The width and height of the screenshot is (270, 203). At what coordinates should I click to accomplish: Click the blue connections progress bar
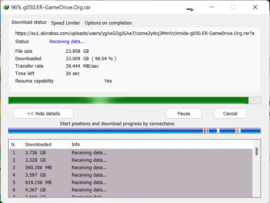[134, 131]
